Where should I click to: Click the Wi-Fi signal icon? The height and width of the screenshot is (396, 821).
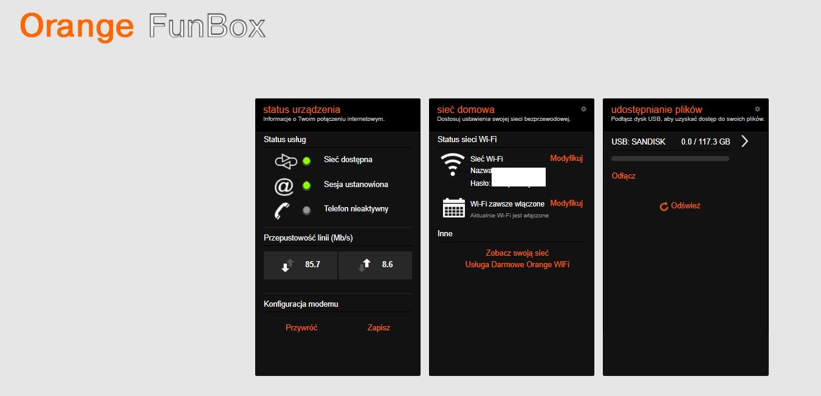pos(452,165)
